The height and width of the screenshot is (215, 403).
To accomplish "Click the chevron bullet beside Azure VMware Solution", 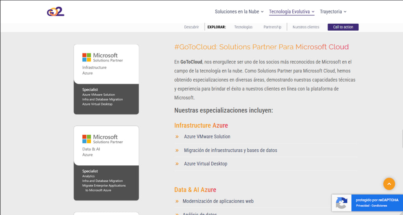I will 177,137.
